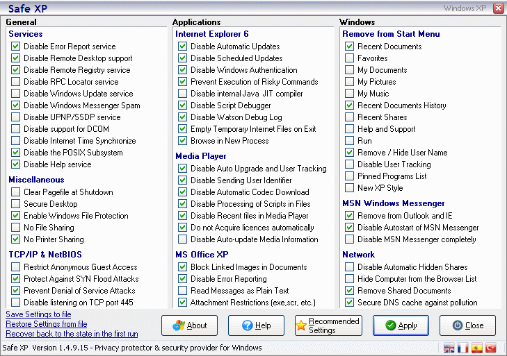Image resolution: width=507 pixels, height=356 pixels.
Task: Enable Disable Automatic Hidden Shares
Action: pyautogui.click(x=349, y=267)
